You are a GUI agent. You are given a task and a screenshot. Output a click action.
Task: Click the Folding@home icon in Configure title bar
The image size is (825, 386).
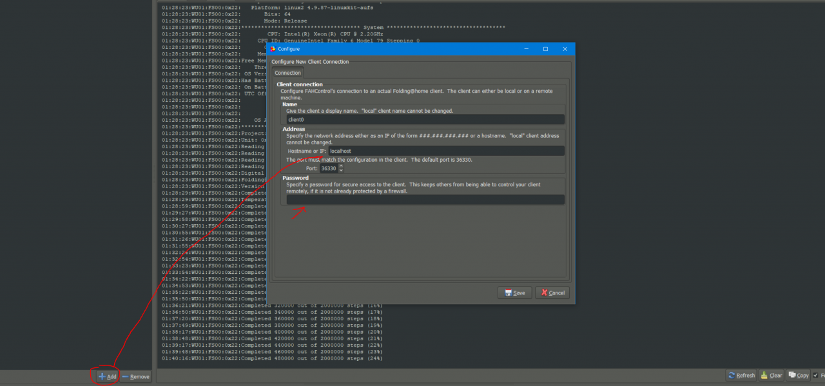point(273,49)
